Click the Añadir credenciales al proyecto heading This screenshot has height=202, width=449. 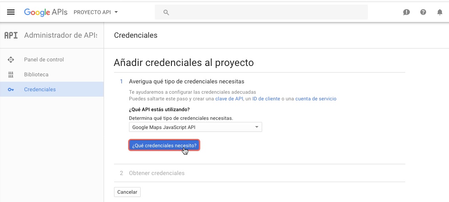pyautogui.click(x=184, y=63)
